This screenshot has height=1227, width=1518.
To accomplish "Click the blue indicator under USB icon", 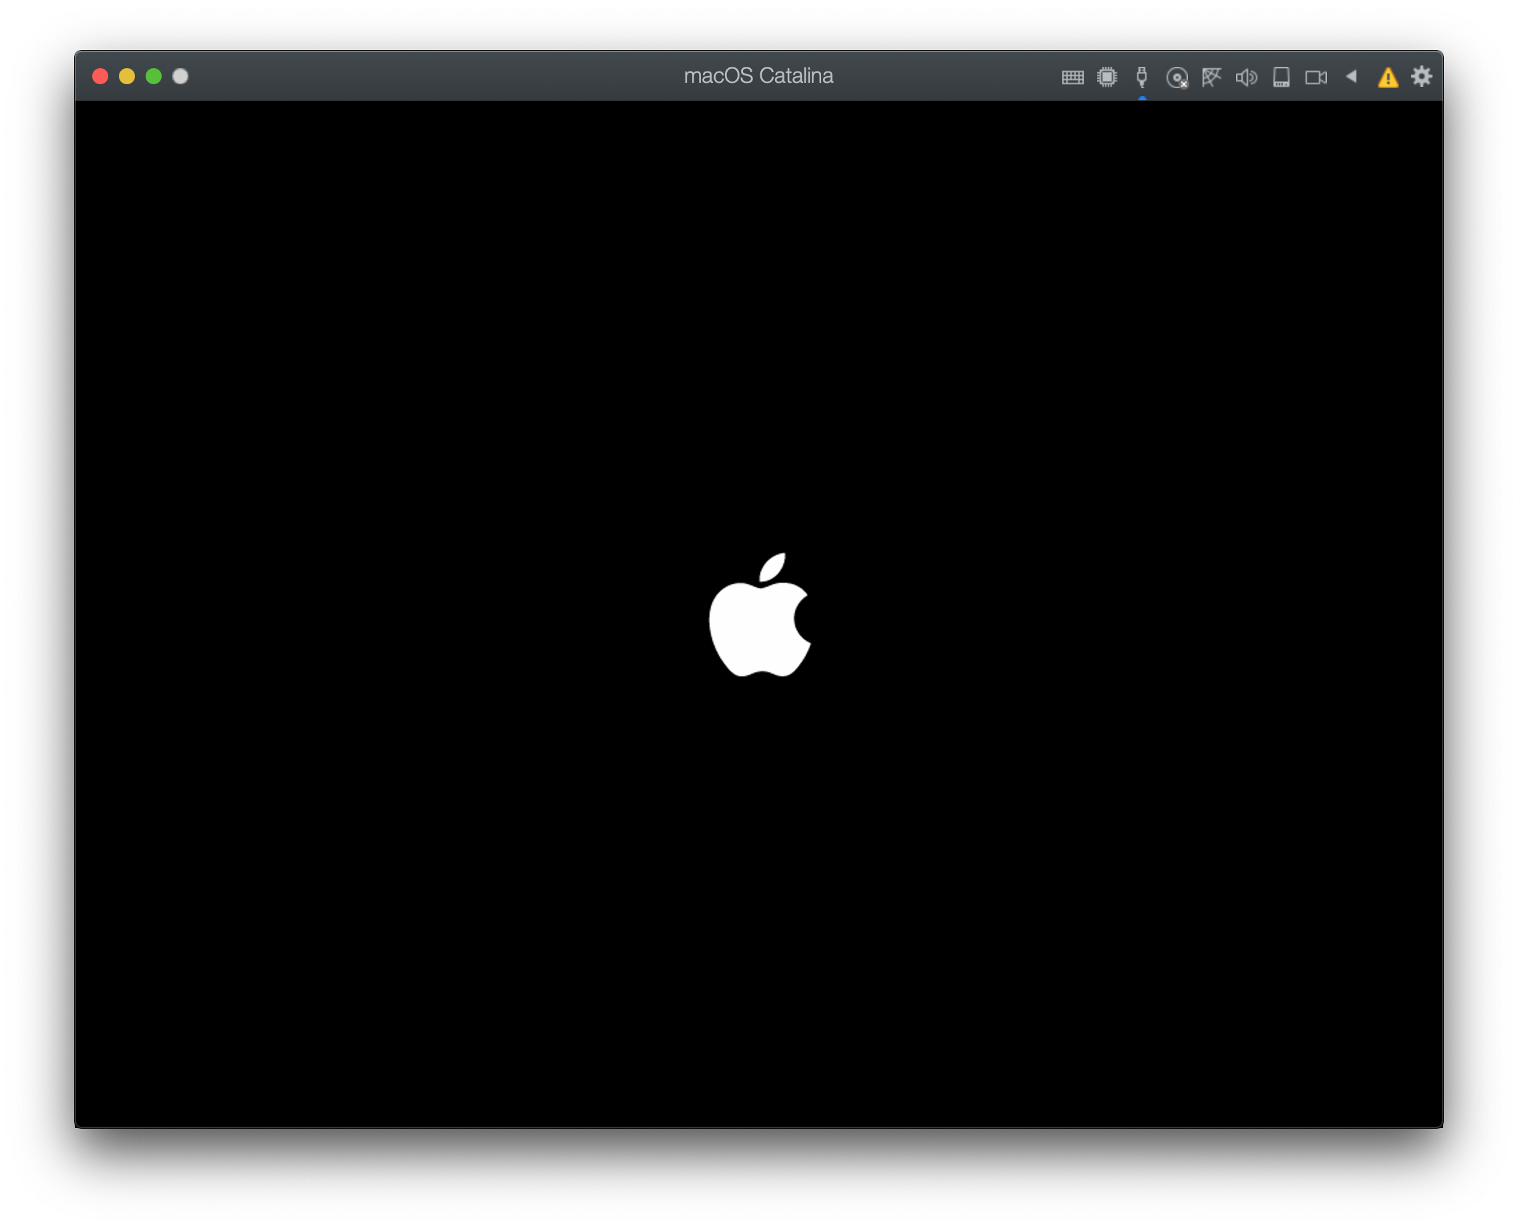I will [x=1142, y=98].
